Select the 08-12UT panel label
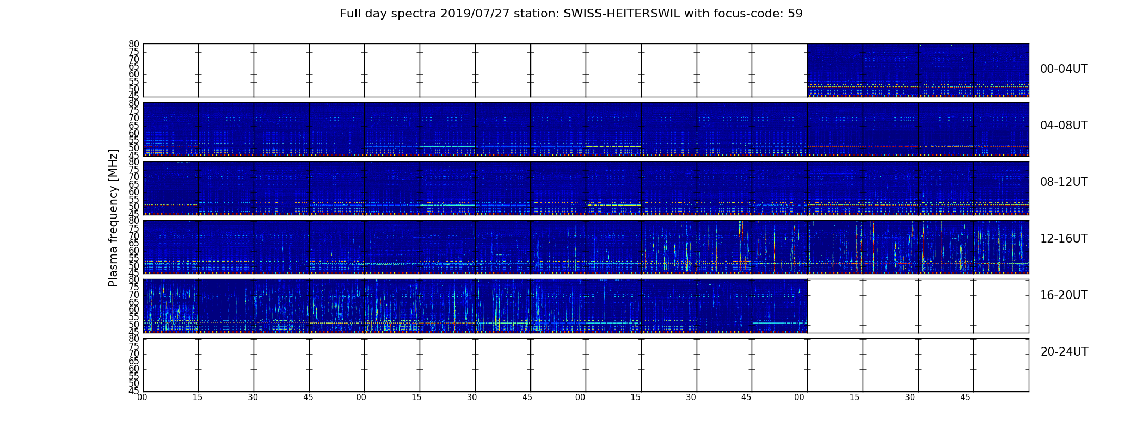Image resolution: width=1143 pixels, height=435 pixels. 1064,182
